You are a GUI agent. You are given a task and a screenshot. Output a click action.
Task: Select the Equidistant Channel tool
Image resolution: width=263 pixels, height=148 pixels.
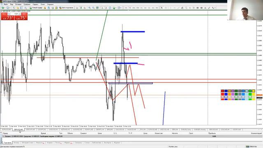182,8
